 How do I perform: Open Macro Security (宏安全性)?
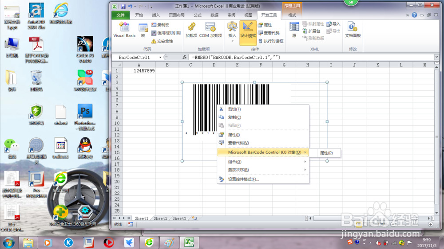click(x=162, y=41)
